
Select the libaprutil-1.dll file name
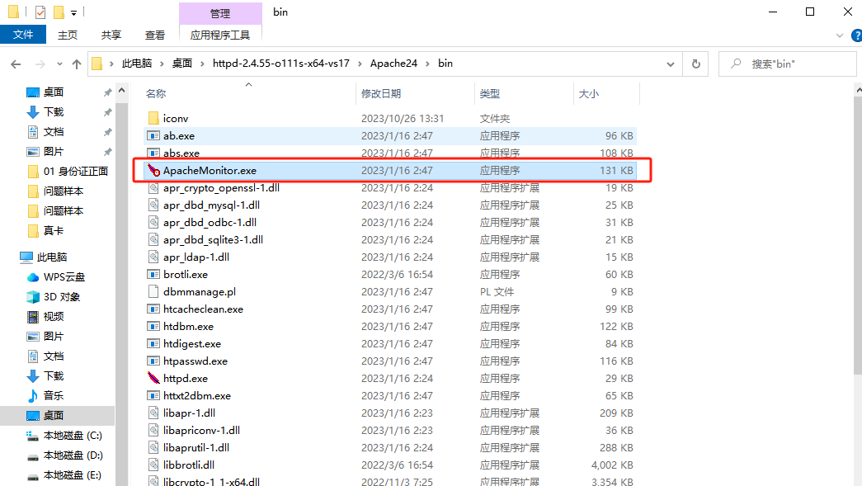click(196, 447)
